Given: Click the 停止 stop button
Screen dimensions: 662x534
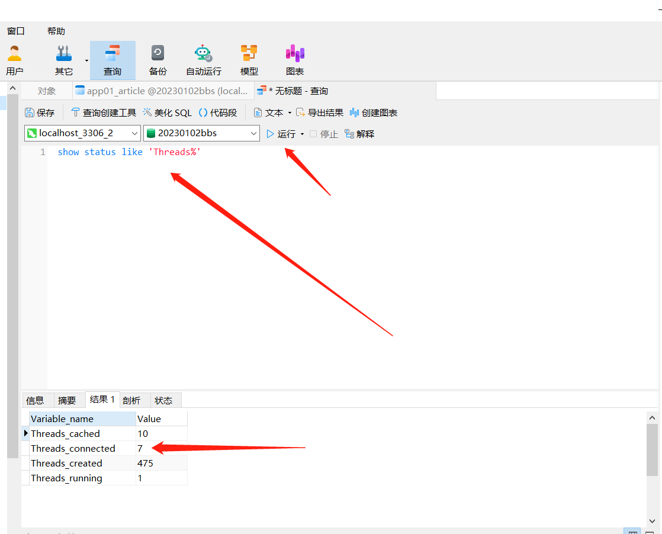Looking at the screenshot, I should [324, 134].
